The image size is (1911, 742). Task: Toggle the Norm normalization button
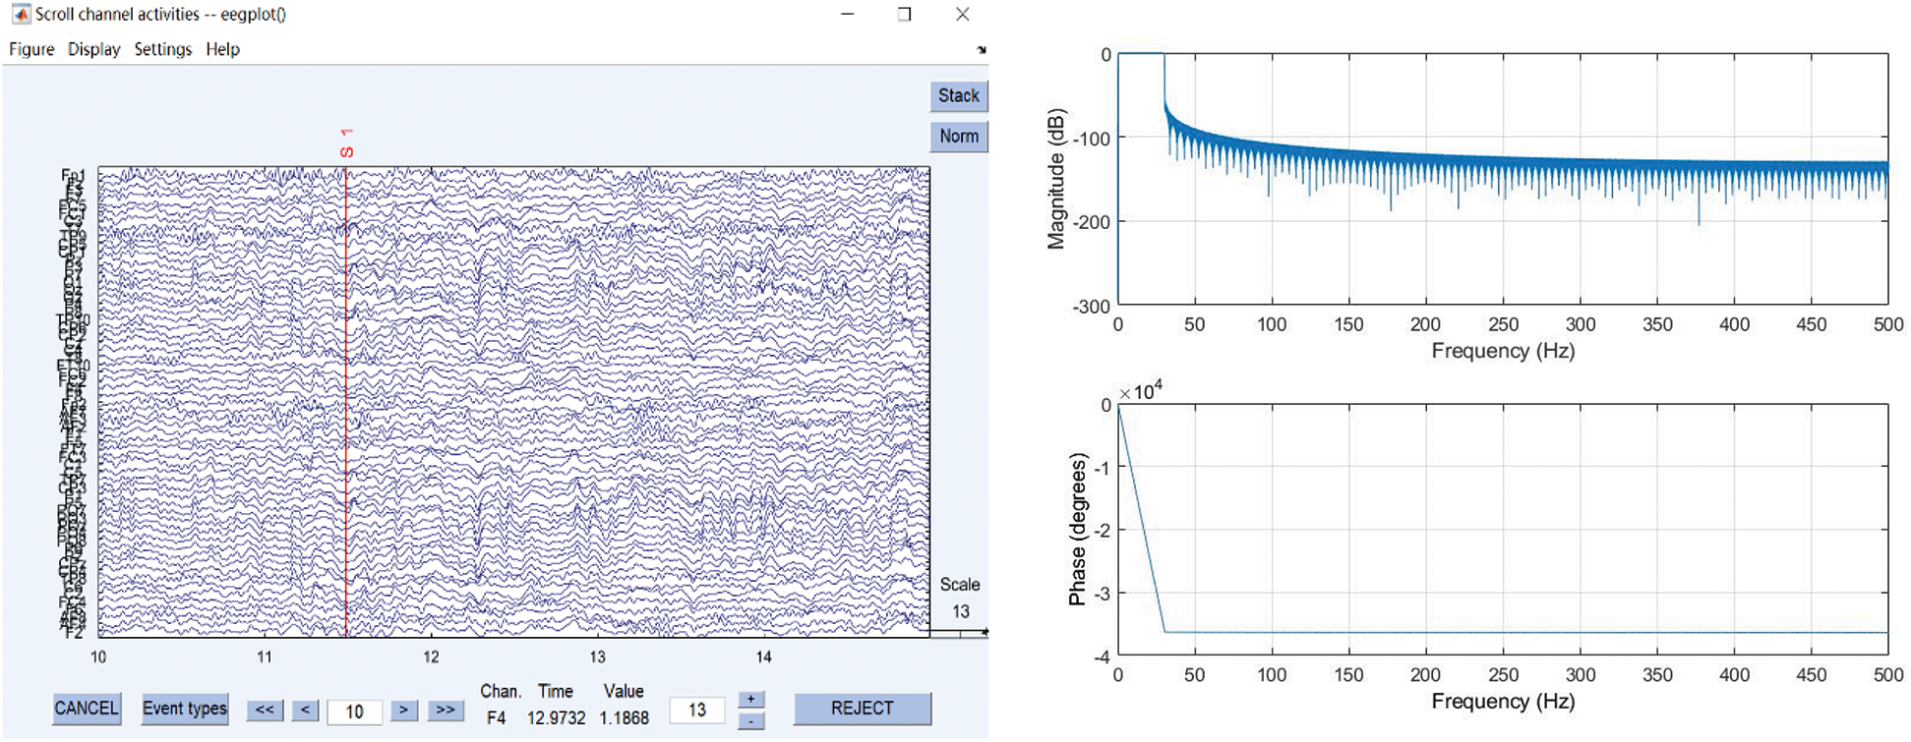pos(958,137)
